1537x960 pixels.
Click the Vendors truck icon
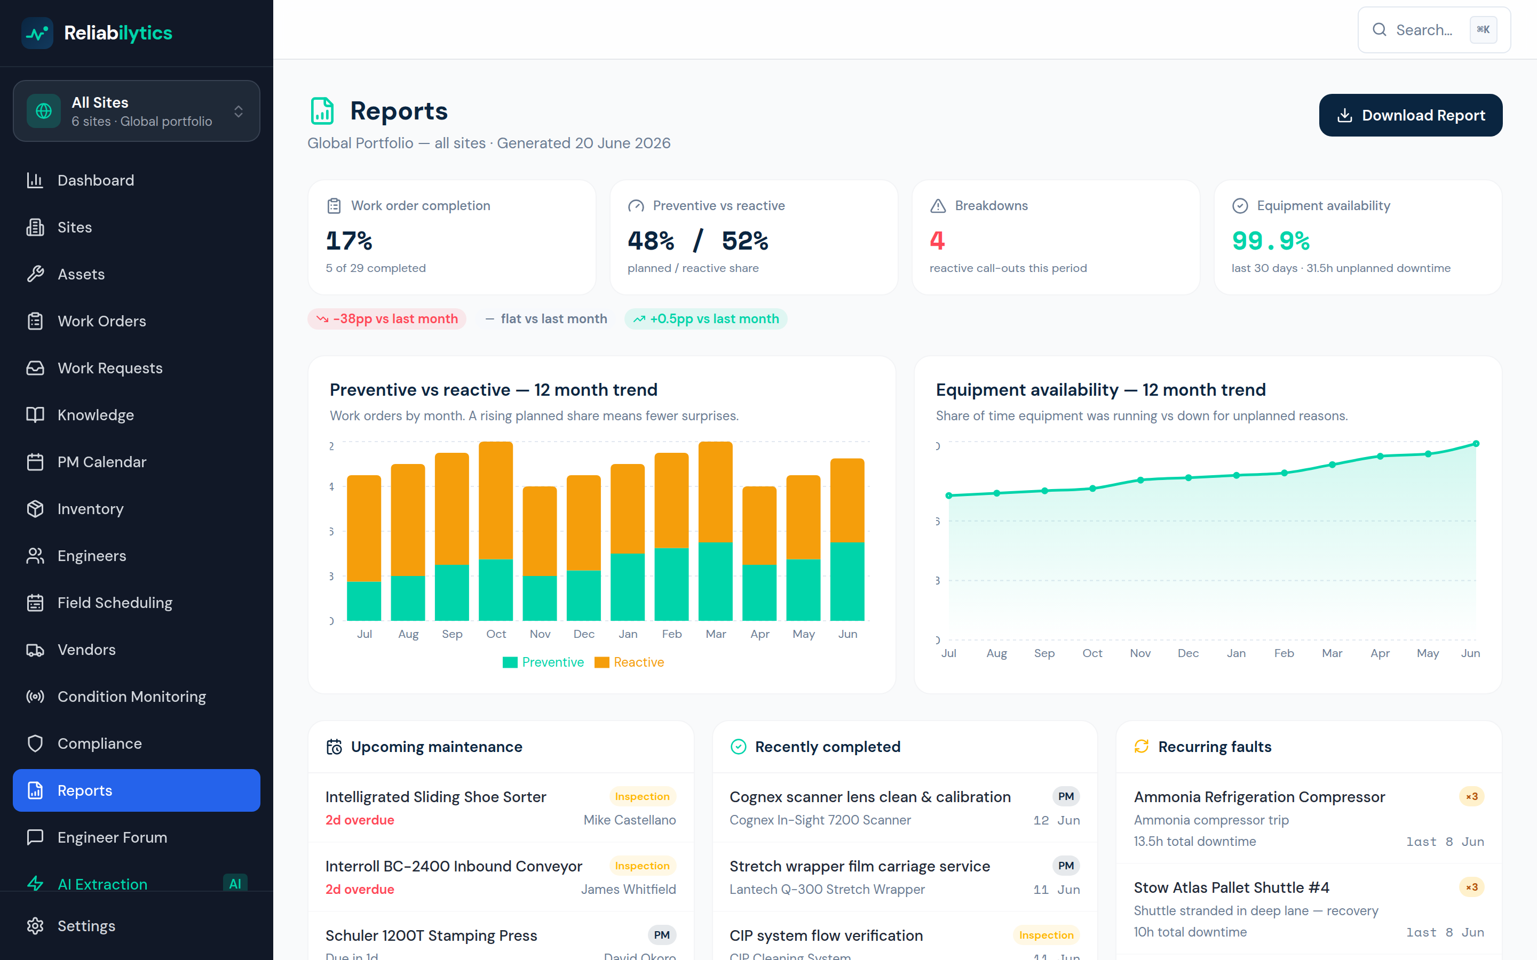coord(35,650)
